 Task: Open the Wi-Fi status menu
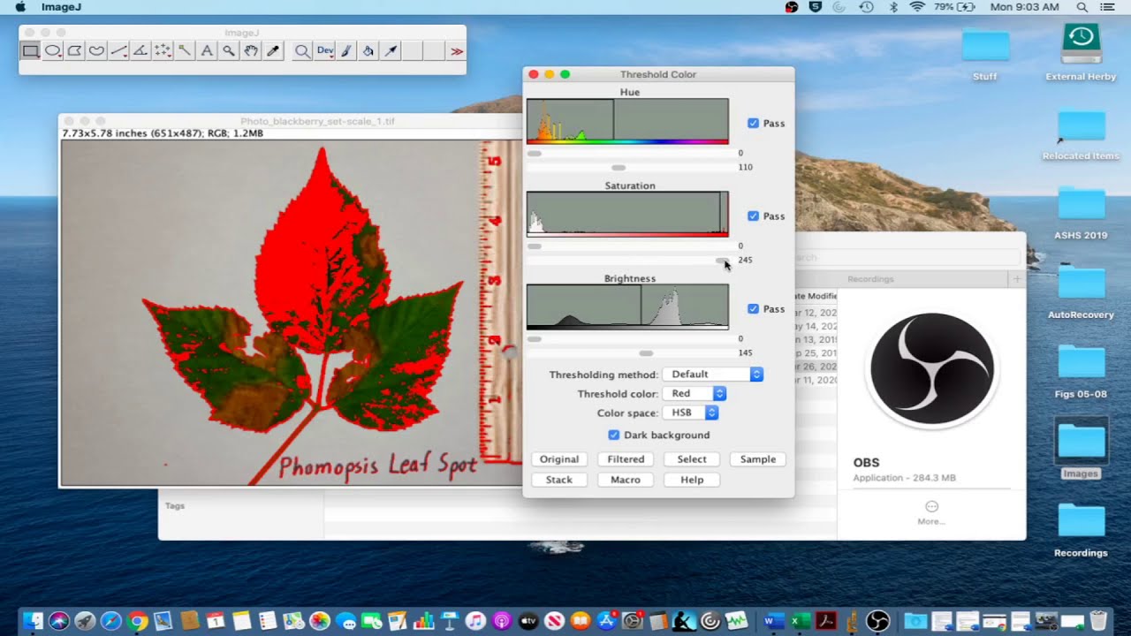point(916,7)
